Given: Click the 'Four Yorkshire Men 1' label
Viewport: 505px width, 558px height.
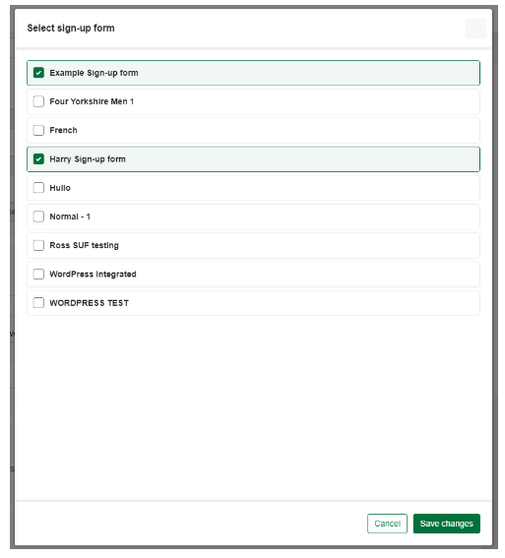Looking at the screenshot, I should pos(92,101).
